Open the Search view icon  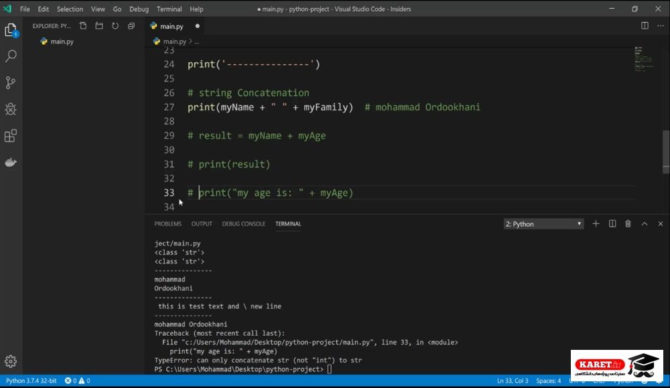tap(11, 56)
